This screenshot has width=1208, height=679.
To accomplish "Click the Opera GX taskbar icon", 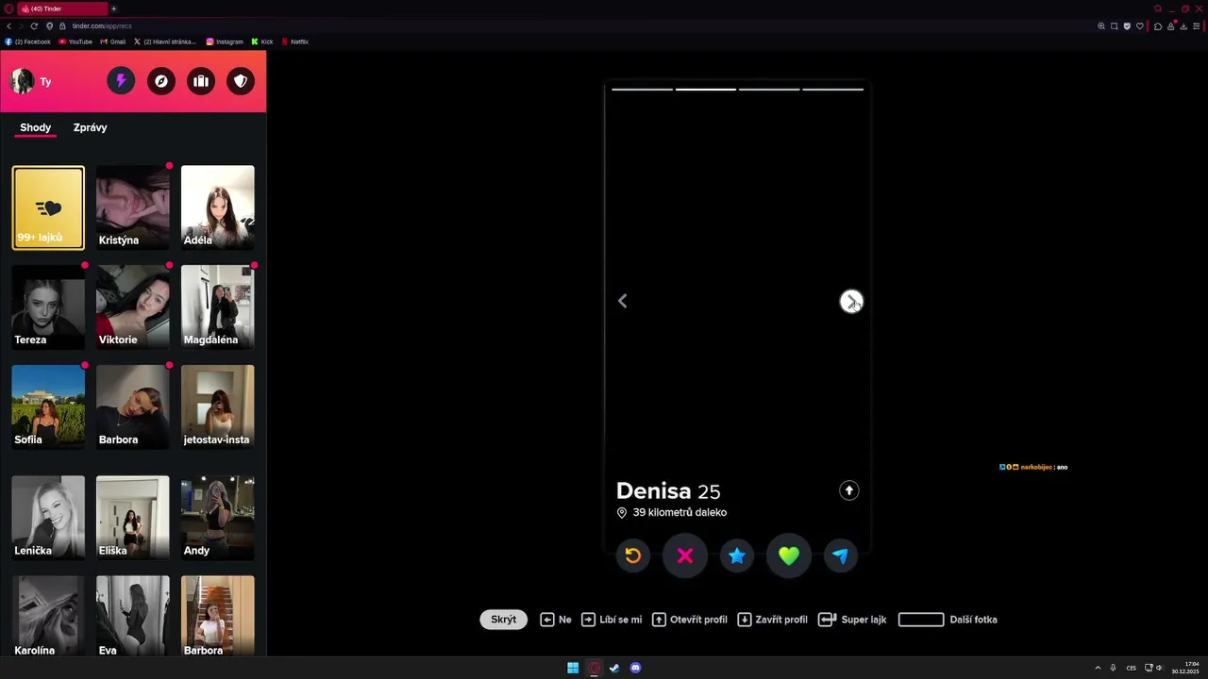I will click(x=594, y=668).
